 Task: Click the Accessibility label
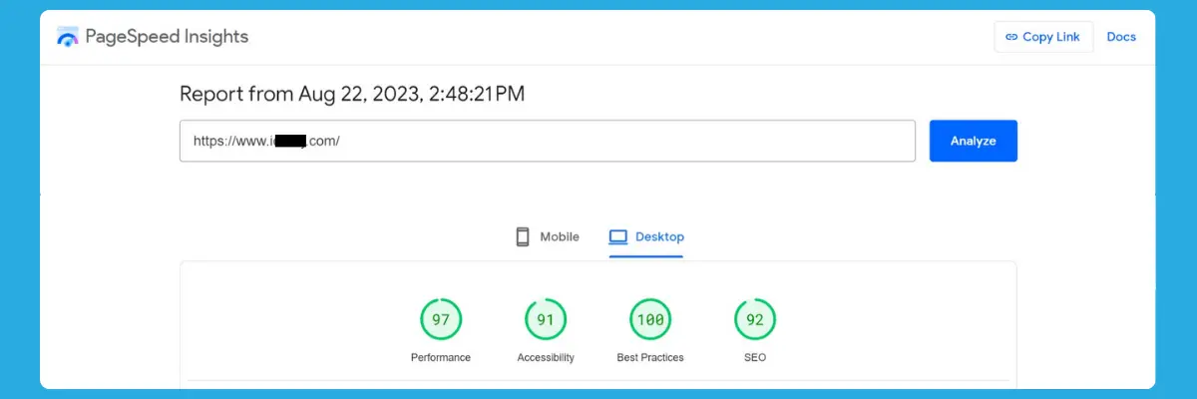(546, 357)
